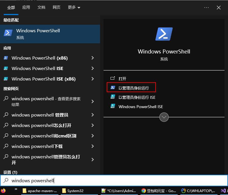Image resolution: width=228 pixels, height=195 pixels.
Task: Click the large PowerShell logo in preview
Action: click(164, 34)
